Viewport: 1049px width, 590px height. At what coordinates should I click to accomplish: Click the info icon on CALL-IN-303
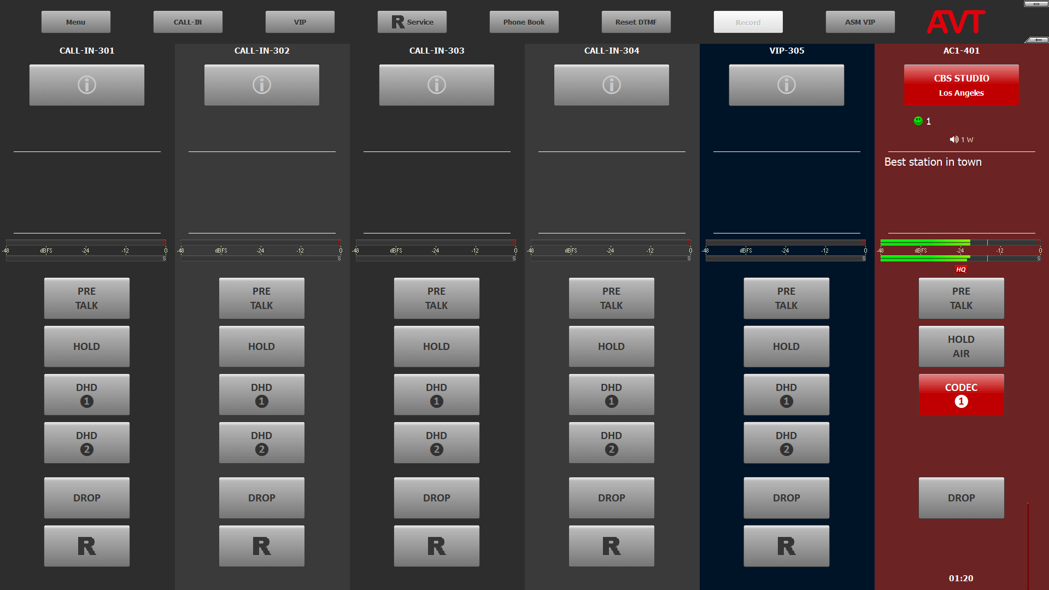point(436,85)
